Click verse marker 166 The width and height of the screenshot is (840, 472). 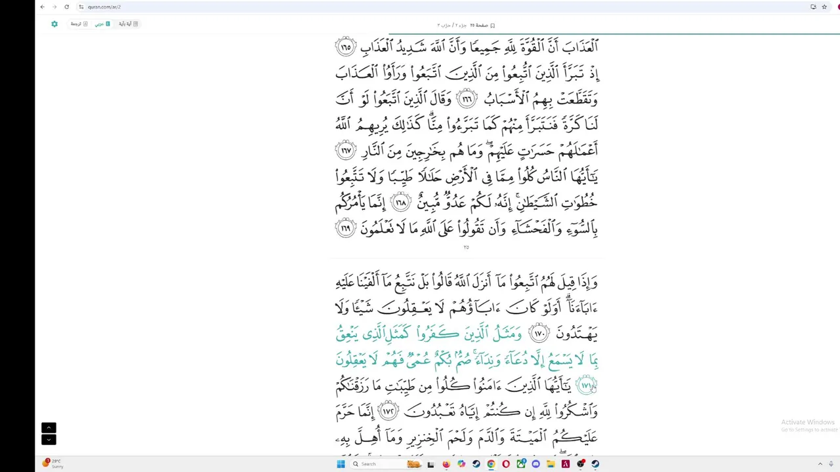click(x=467, y=99)
